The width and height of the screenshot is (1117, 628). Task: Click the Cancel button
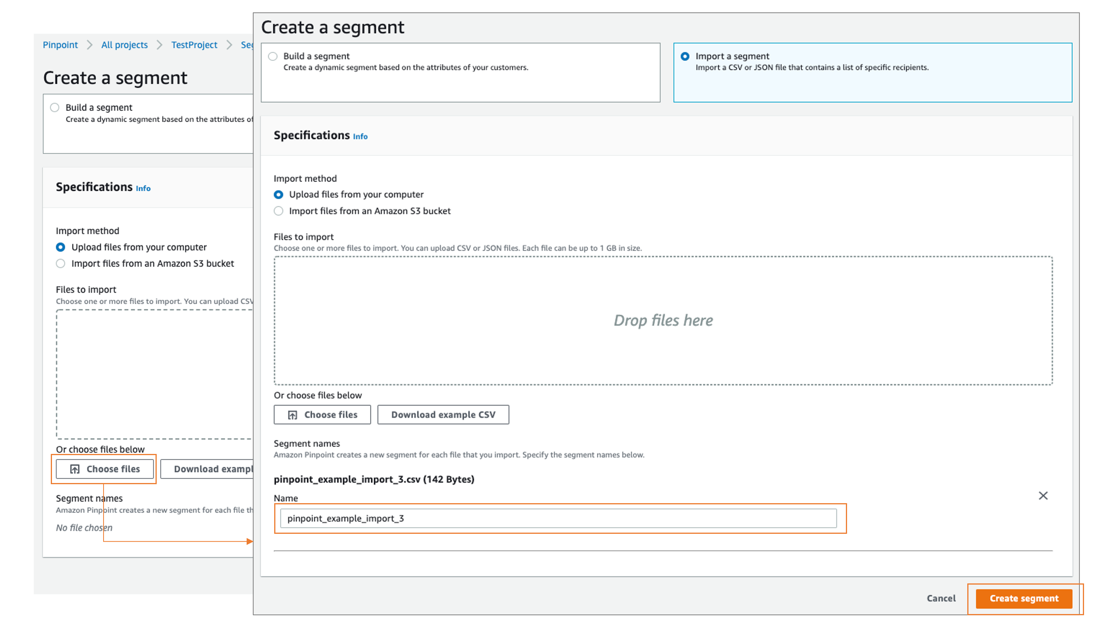pyautogui.click(x=941, y=598)
